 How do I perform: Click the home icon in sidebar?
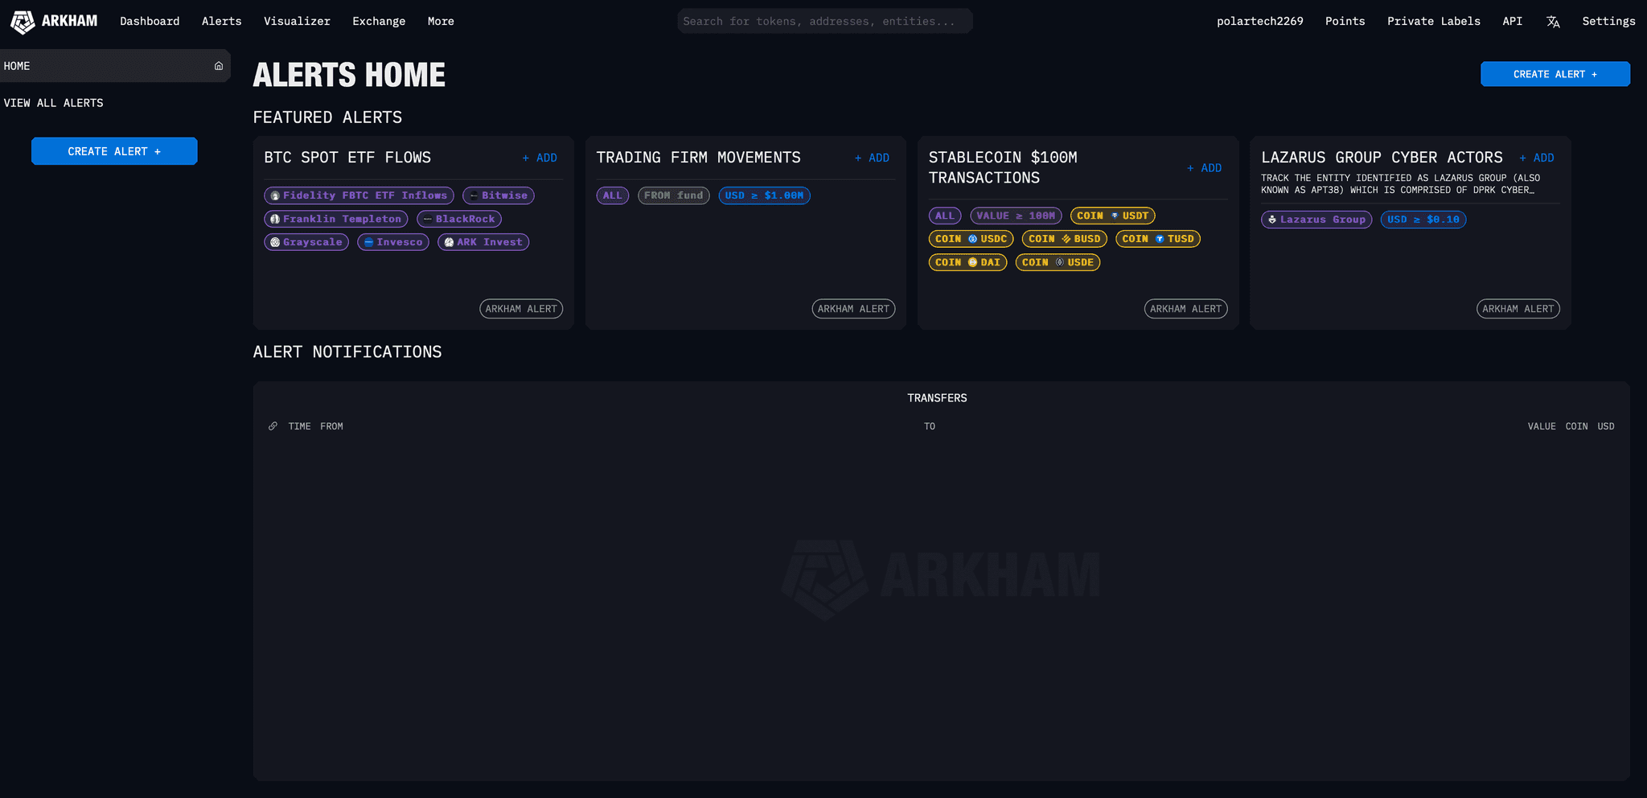(218, 66)
